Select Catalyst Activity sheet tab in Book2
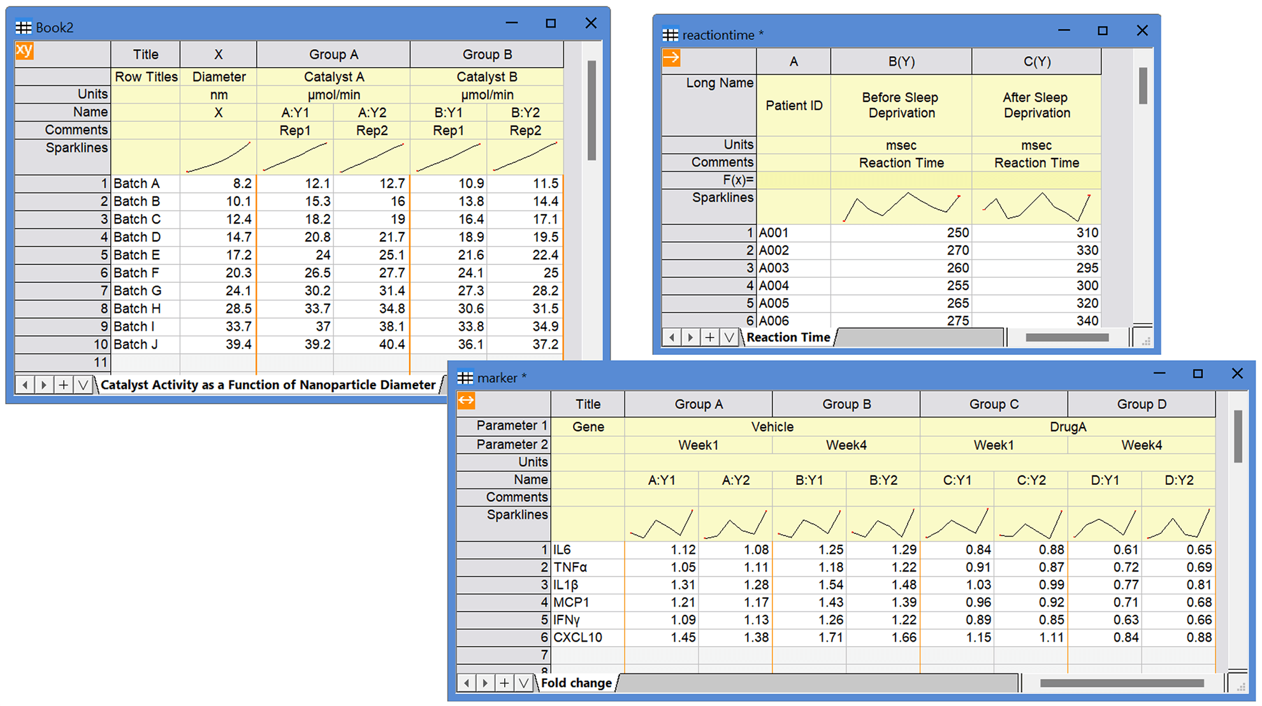The height and width of the screenshot is (706, 1262). pyautogui.click(x=268, y=384)
